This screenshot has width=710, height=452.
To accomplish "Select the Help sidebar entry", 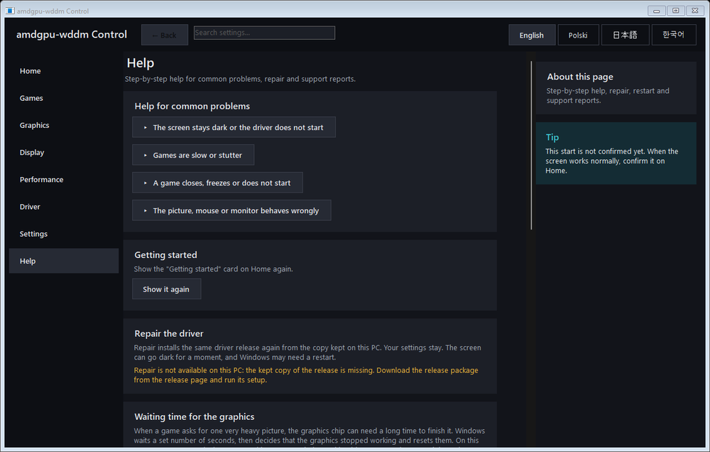I will 63,261.
